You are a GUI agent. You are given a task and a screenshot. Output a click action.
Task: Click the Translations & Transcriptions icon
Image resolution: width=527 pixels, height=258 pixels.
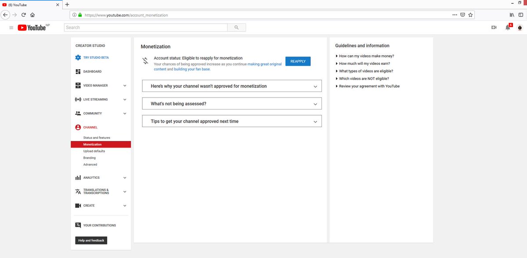point(78,191)
